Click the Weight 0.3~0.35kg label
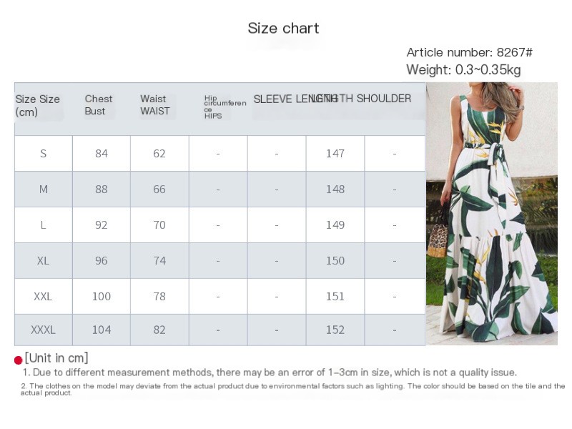This screenshot has width=572, height=429. point(463,69)
